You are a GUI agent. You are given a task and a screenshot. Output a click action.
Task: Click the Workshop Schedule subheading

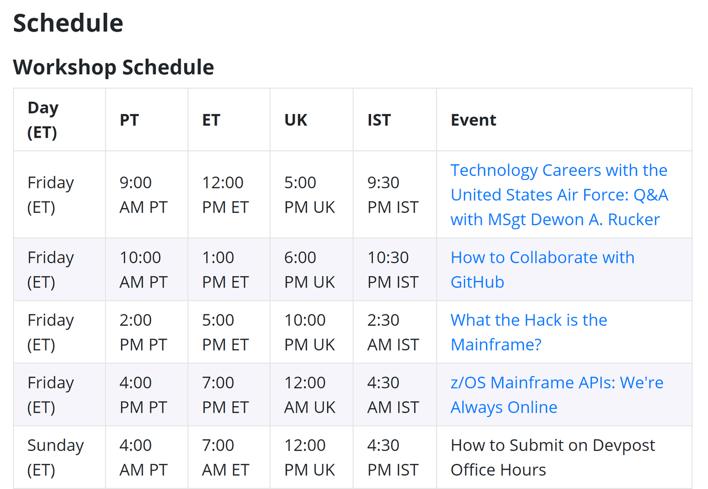113,67
